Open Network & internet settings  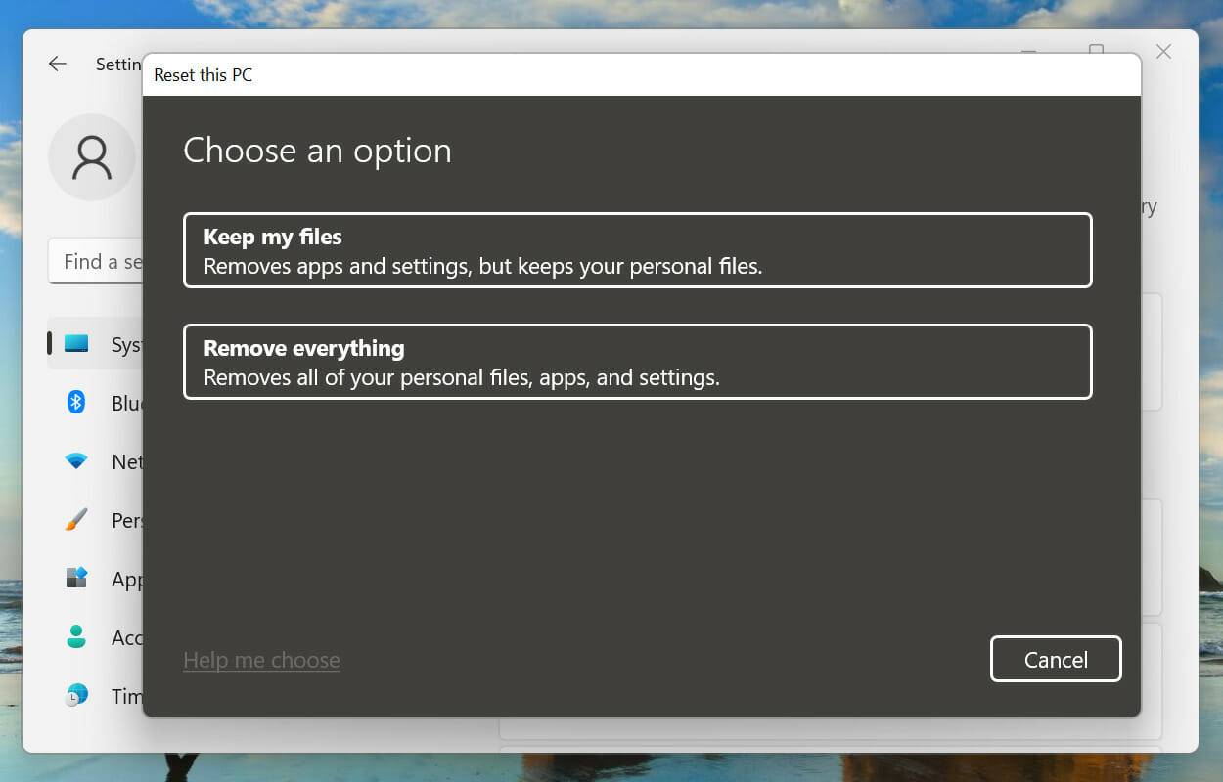[108, 461]
